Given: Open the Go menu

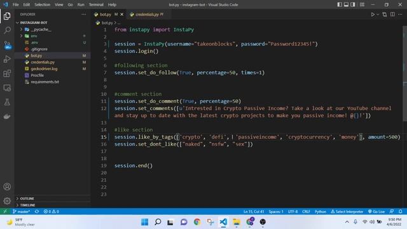Looking at the screenshot, I should point(71,4).
